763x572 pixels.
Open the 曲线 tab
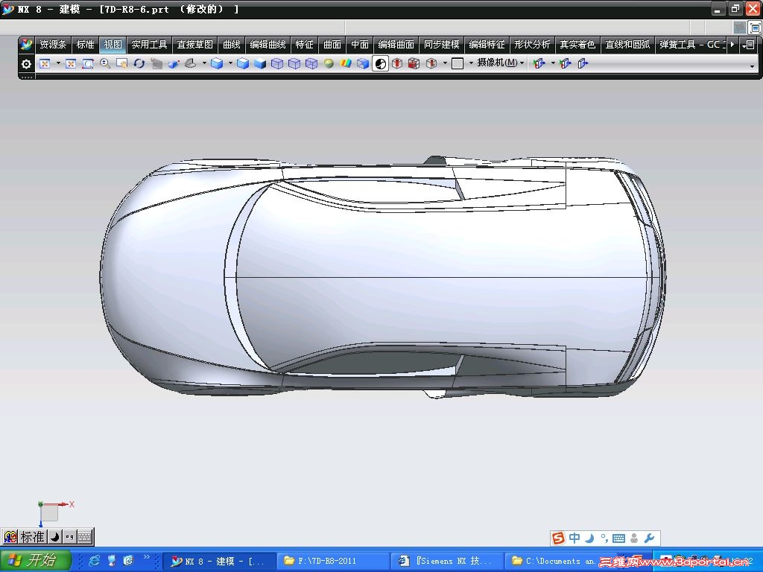pyautogui.click(x=232, y=45)
